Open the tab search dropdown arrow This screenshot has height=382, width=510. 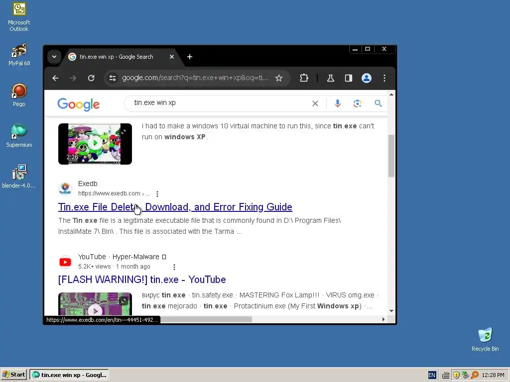pos(54,57)
